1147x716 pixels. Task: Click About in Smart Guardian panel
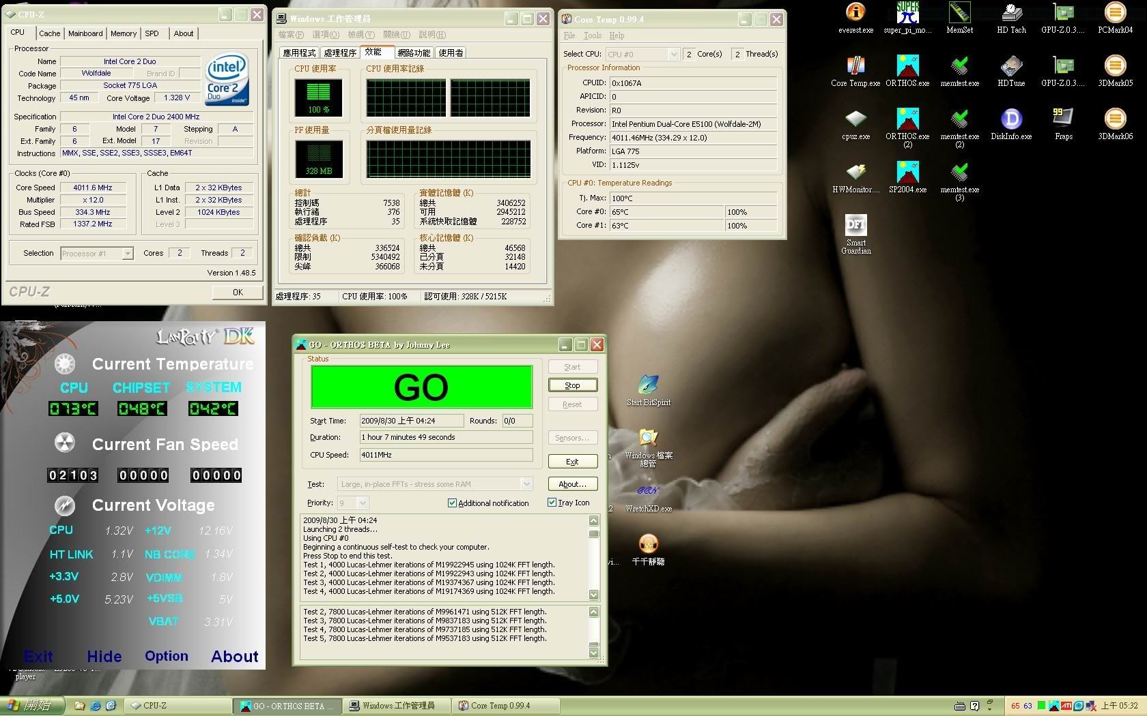click(235, 657)
